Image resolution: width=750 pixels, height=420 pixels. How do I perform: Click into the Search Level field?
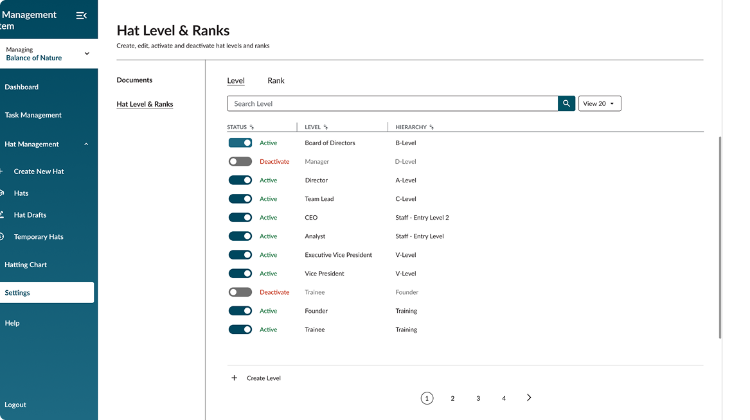392,103
